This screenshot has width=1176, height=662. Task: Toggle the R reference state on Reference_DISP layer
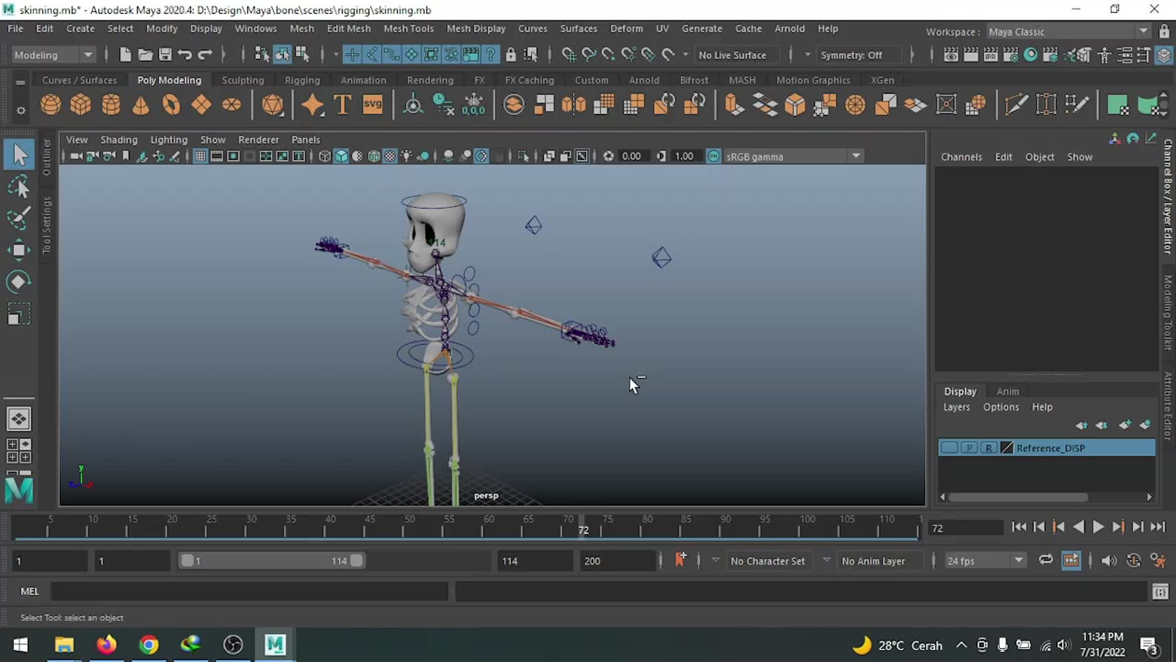989,447
